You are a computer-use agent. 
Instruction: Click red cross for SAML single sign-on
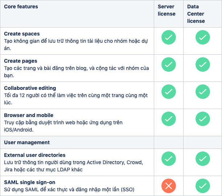(168, 186)
